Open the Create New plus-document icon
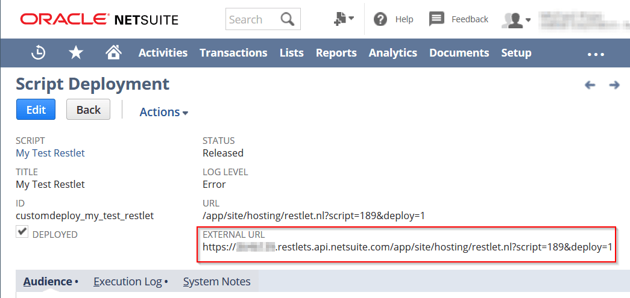 [x=344, y=19]
